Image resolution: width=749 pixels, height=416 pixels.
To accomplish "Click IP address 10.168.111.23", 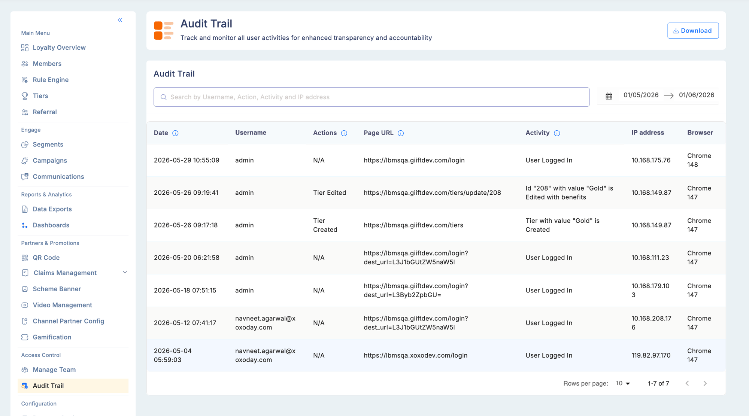I will click(x=650, y=258).
